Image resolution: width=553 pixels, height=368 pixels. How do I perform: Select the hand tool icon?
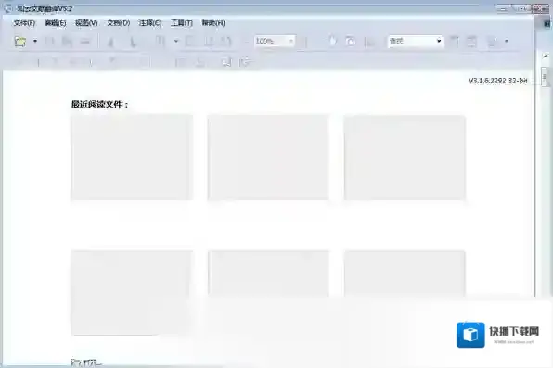coord(332,41)
